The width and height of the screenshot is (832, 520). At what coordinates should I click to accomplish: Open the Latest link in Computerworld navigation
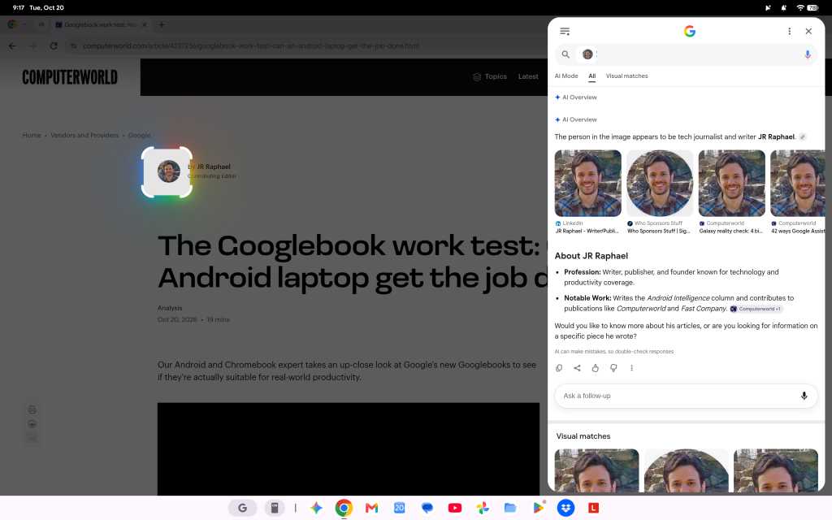[528, 77]
